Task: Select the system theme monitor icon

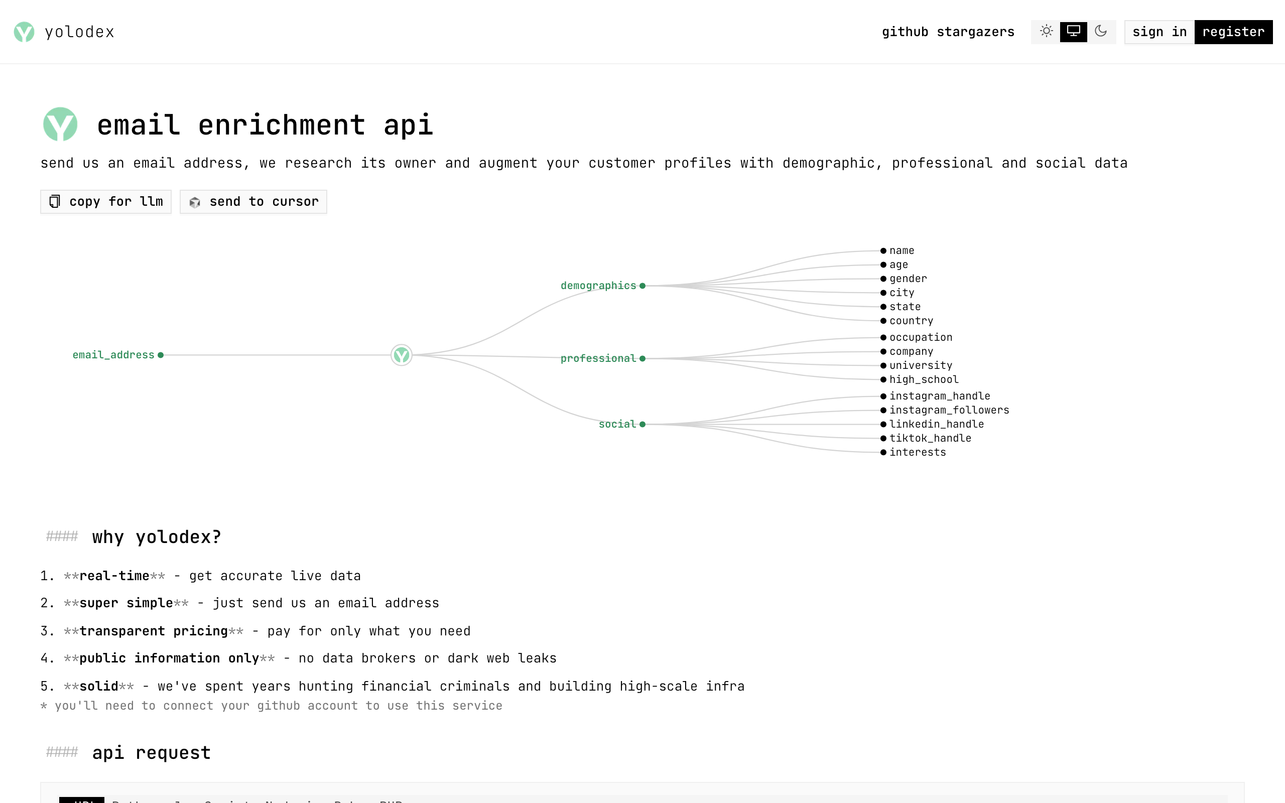Action: tap(1073, 31)
